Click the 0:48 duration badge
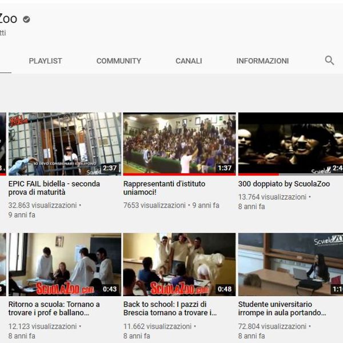The image size is (343, 343). tap(225, 289)
